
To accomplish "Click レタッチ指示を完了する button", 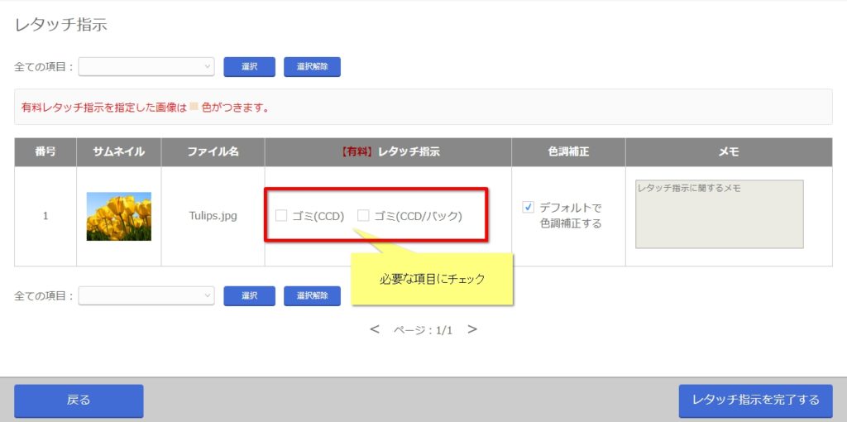I will click(x=756, y=400).
